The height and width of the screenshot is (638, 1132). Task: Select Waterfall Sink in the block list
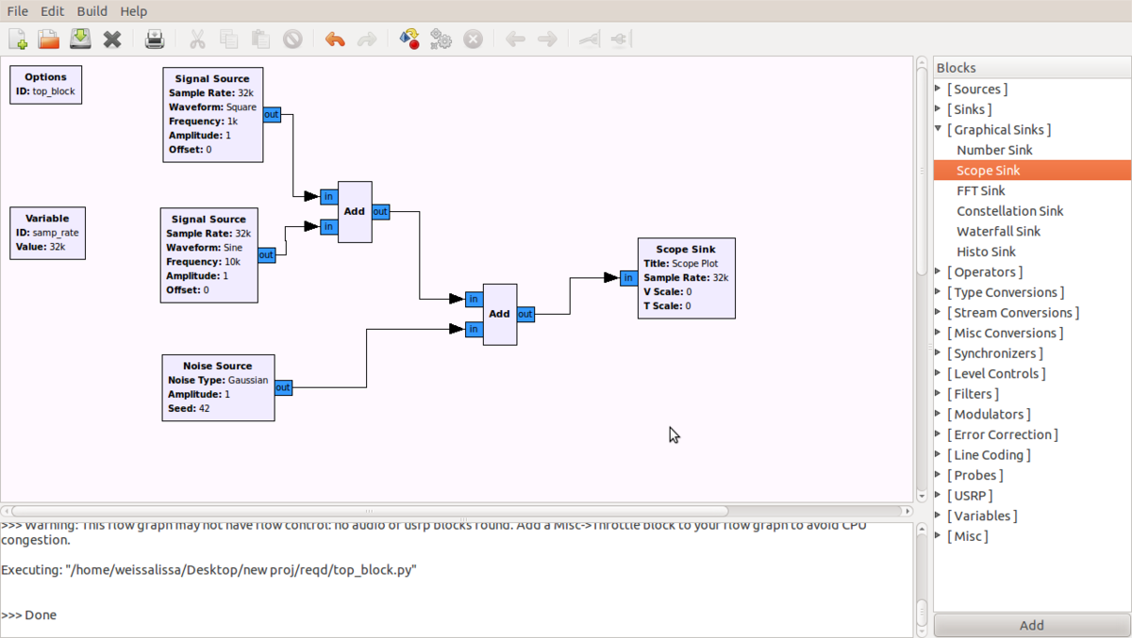[998, 231]
